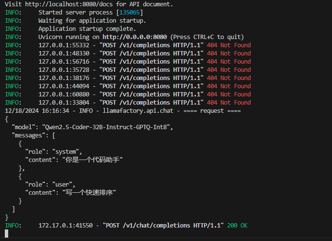Screen dimensions: 332x241
Task: Click the /v1/chat/completions request path
Action: pyautogui.click(x=156, y=225)
